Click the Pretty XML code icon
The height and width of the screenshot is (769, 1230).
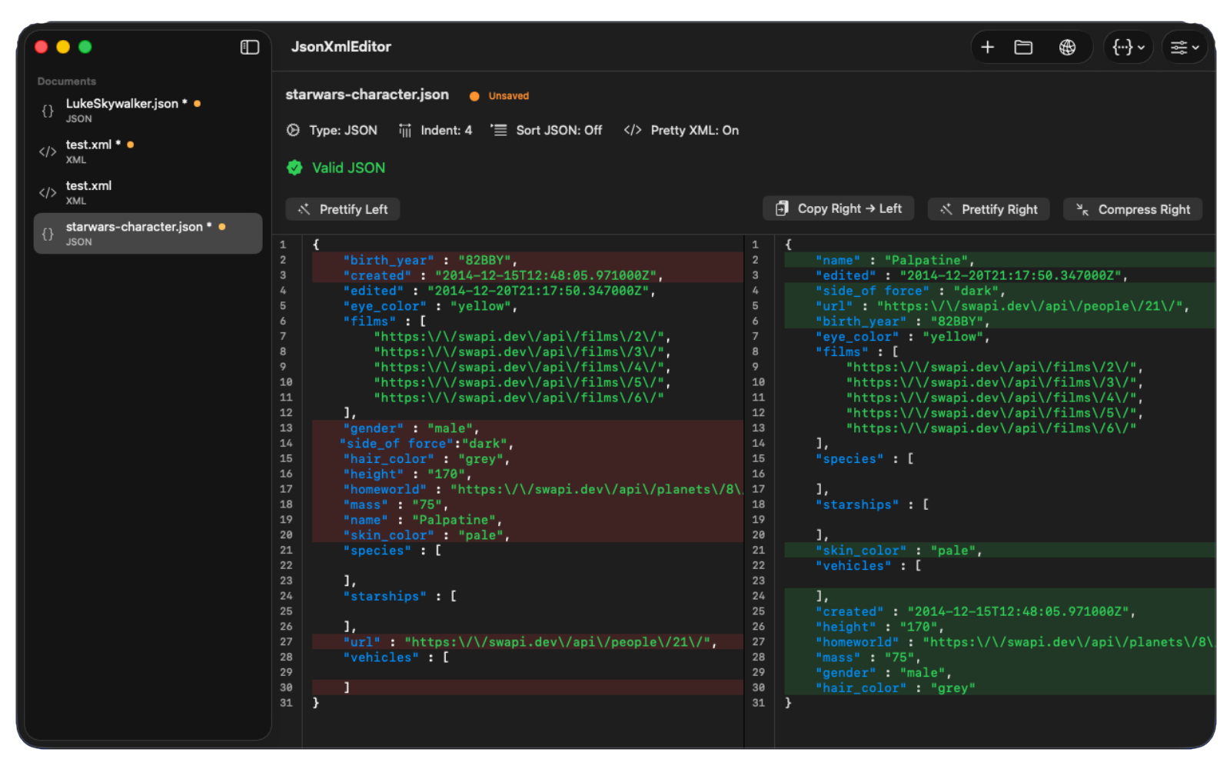click(x=632, y=130)
